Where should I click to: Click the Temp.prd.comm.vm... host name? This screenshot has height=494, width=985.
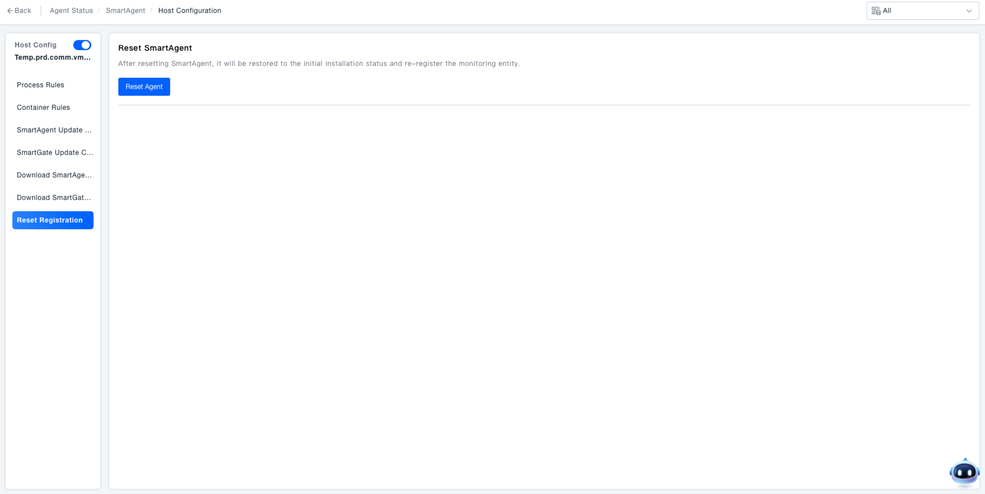(x=52, y=57)
